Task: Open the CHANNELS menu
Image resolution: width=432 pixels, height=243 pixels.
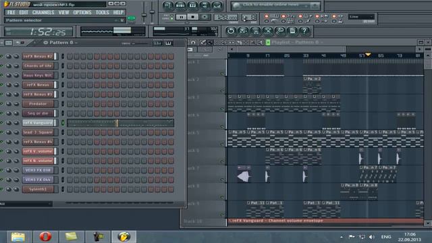Action: [43, 12]
